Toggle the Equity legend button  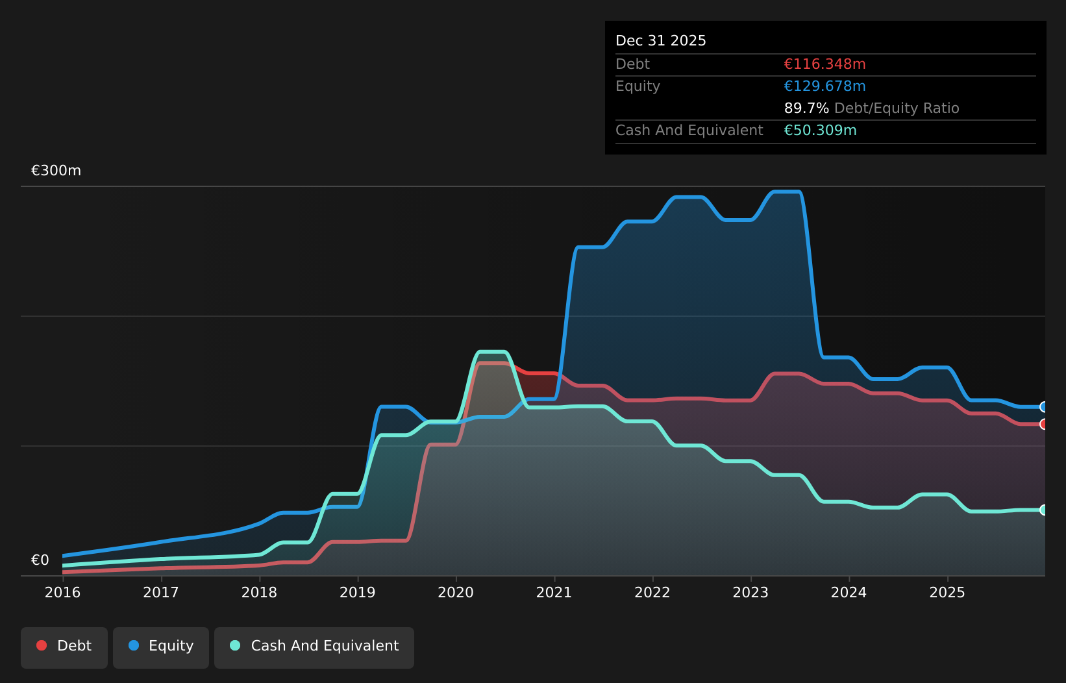[161, 647]
